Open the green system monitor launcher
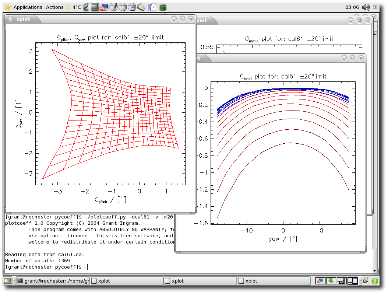Viewport: 388px width, 294px height. click(162, 7)
